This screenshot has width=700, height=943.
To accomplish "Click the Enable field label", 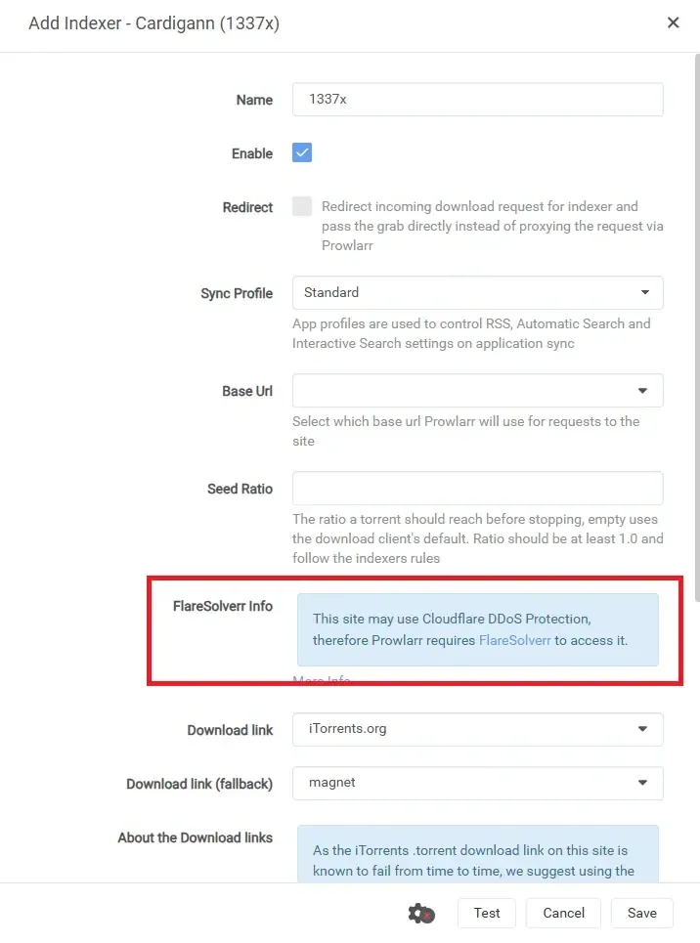I will [252, 153].
